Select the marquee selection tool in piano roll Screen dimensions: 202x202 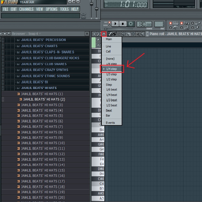[x=133, y=34]
